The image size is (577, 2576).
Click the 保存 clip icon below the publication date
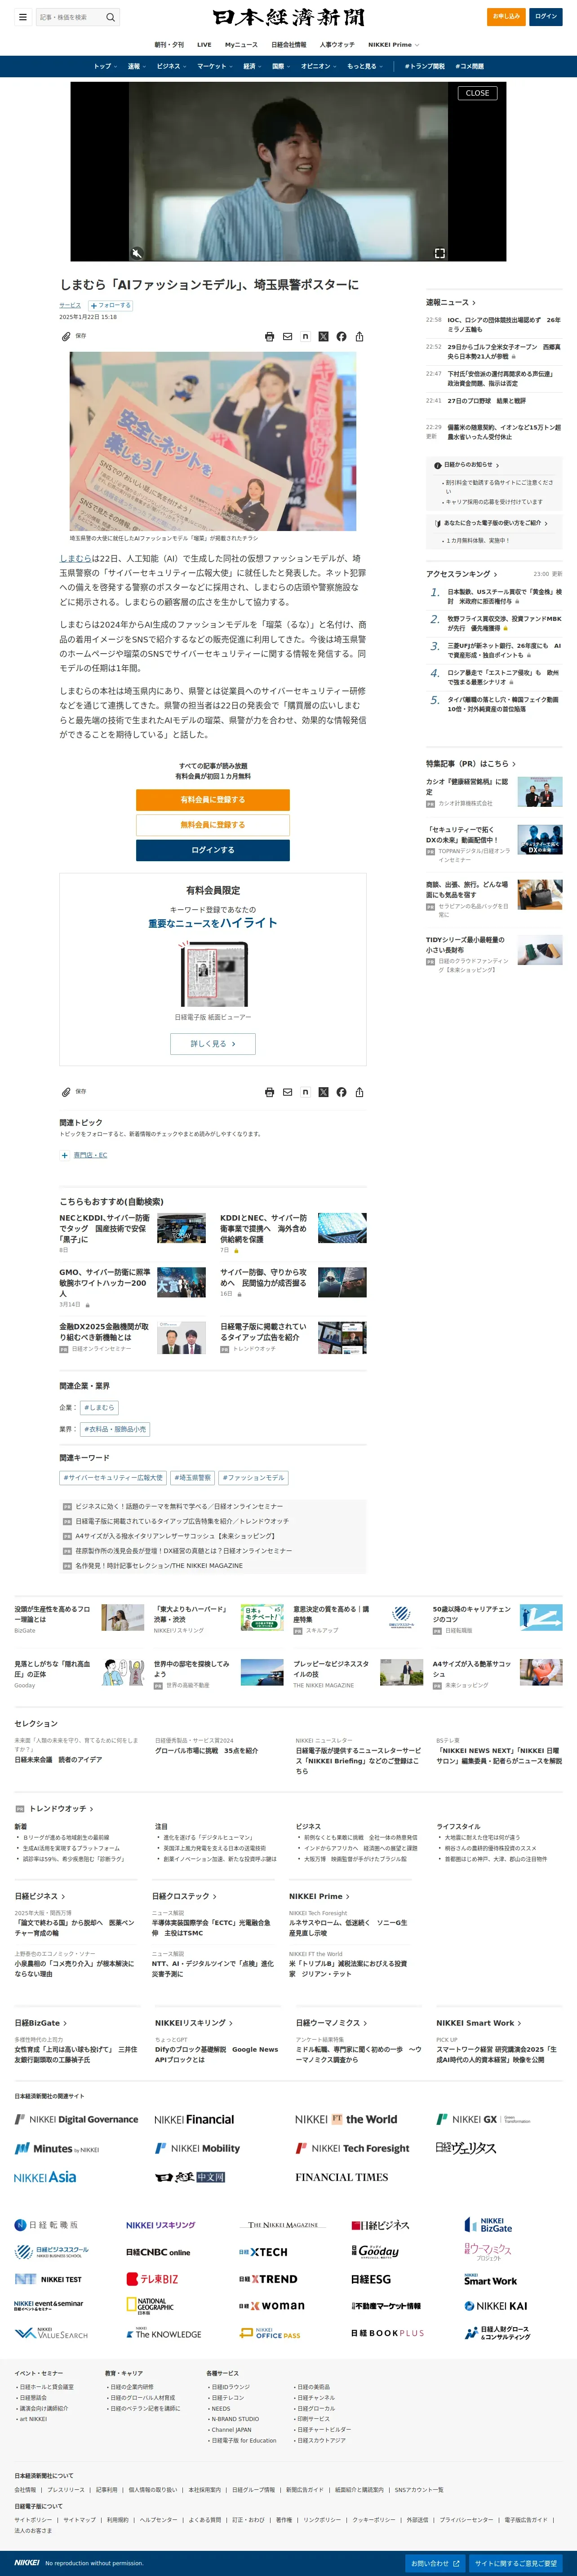pyautogui.click(x=67, y=336)
